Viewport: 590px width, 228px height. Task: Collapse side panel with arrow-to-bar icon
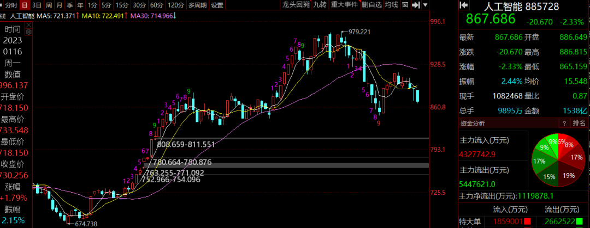(x=464, y=5)
